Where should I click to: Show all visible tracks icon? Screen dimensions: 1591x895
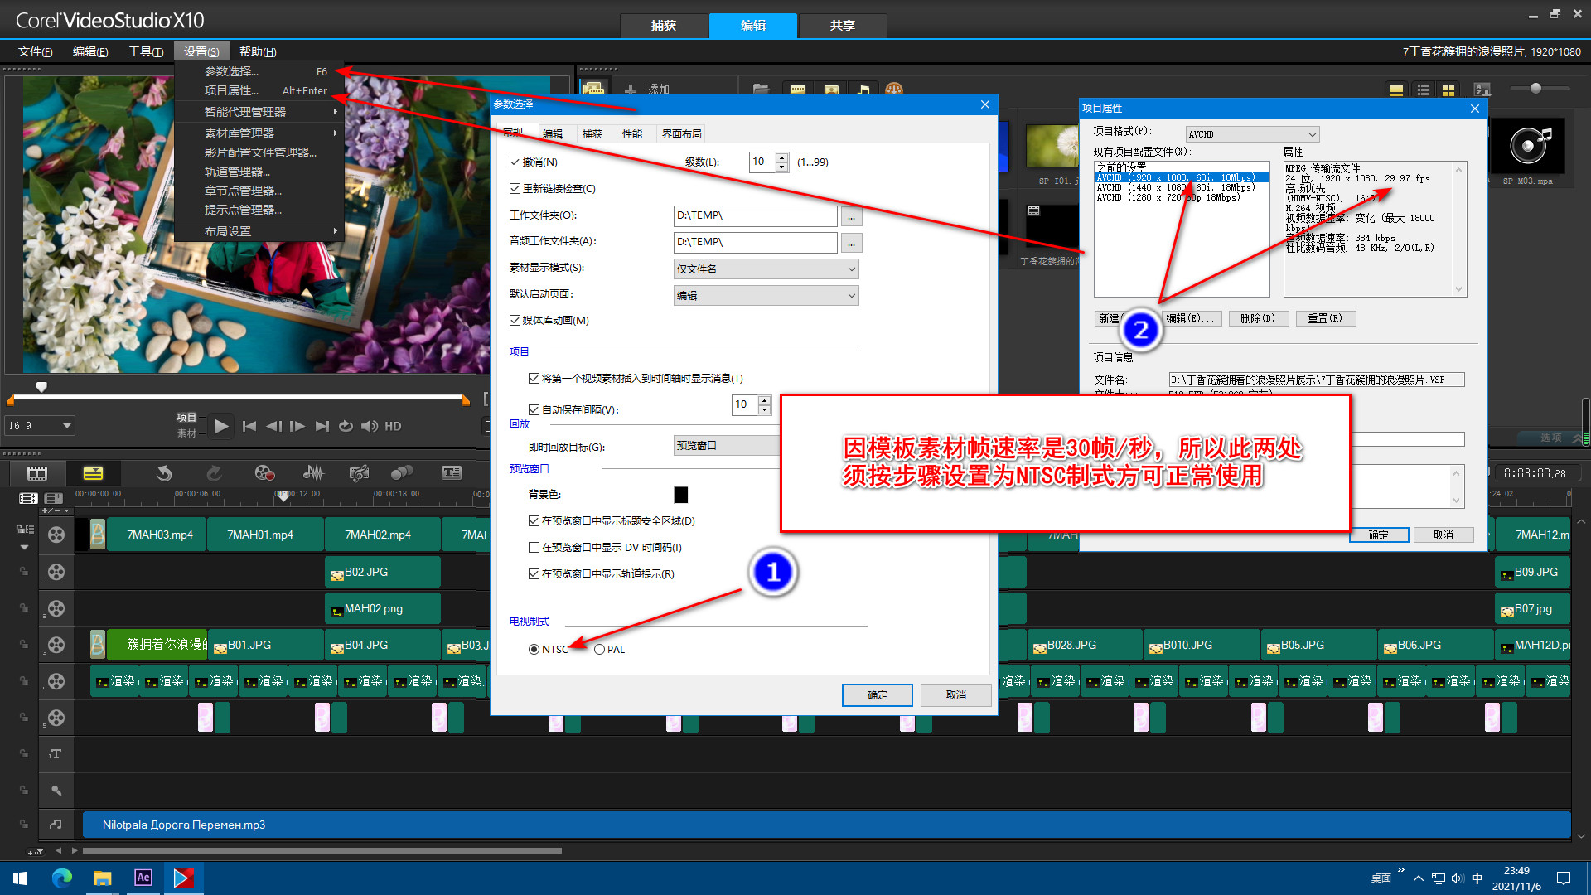pyautogui.click(x=28, y=498)
